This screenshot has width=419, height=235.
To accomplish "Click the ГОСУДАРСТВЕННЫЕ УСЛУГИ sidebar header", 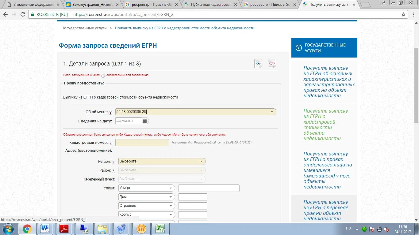I will 324,48.
